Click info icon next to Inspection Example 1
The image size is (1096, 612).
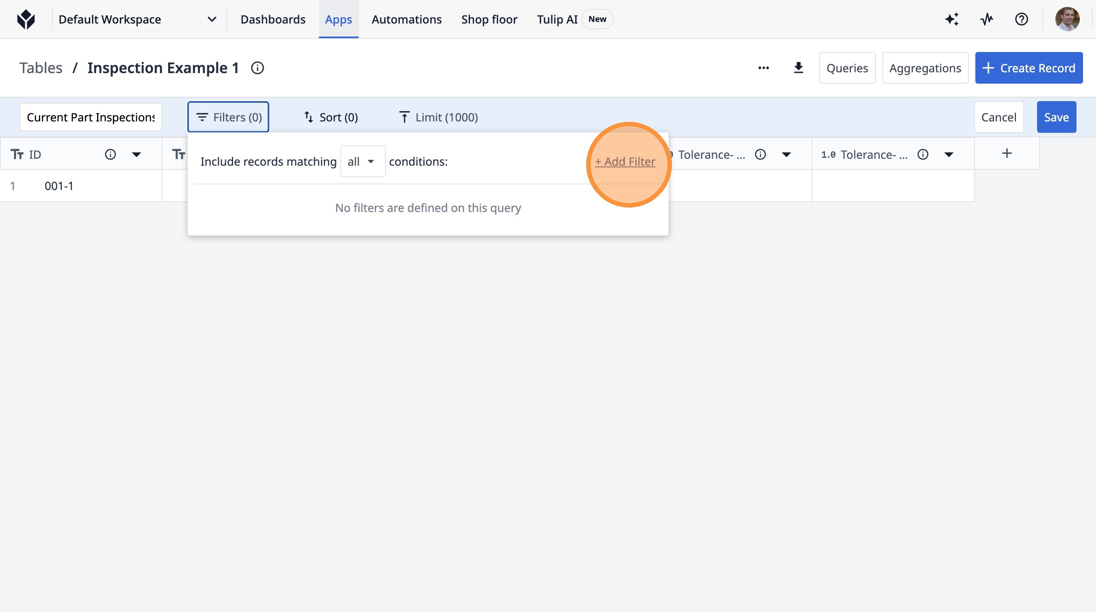[258, 68]
